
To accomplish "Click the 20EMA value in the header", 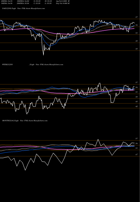I will coord(7,1).
